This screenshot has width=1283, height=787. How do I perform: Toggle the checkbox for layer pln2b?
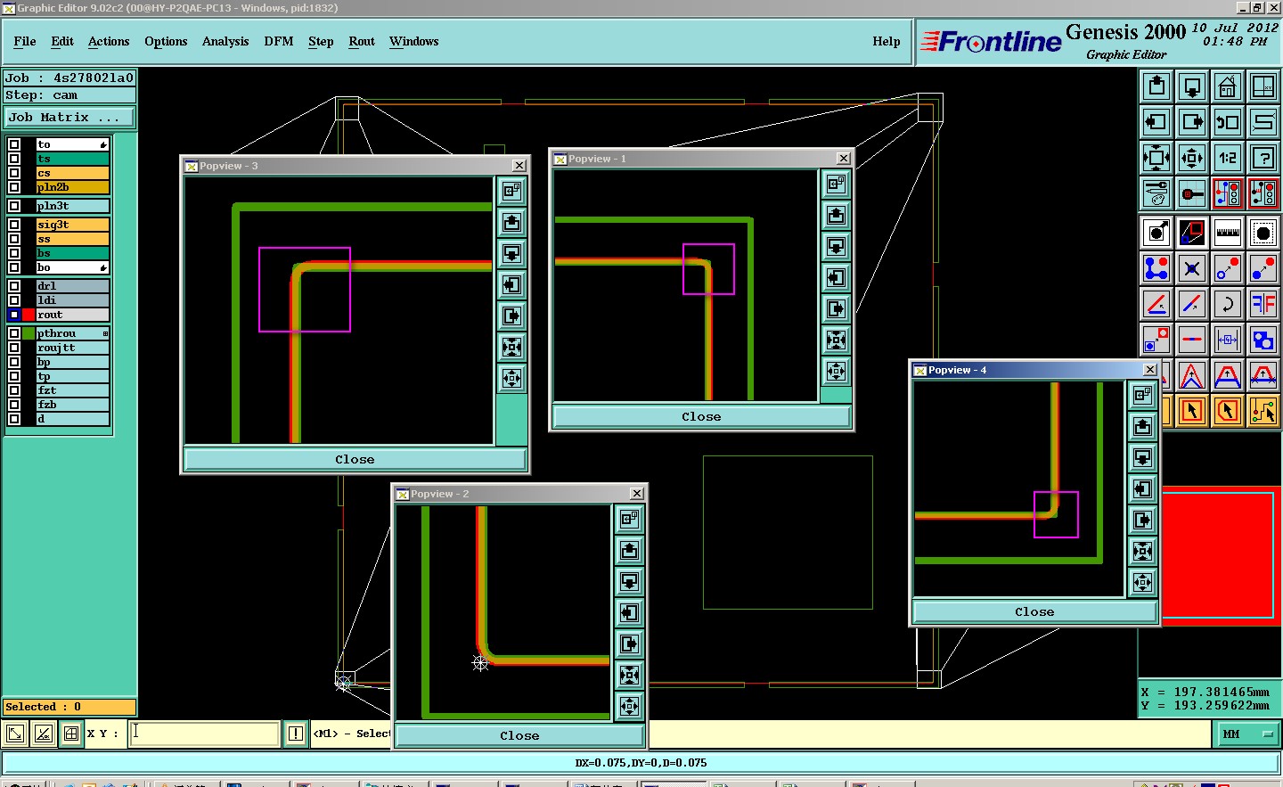click(x=14, y=187)
